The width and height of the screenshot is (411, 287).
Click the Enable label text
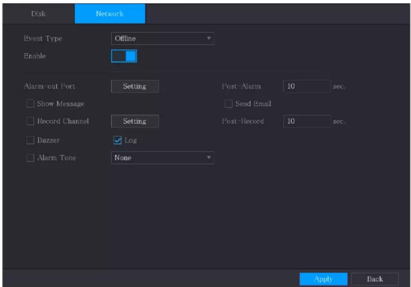[x=35, y=56]
